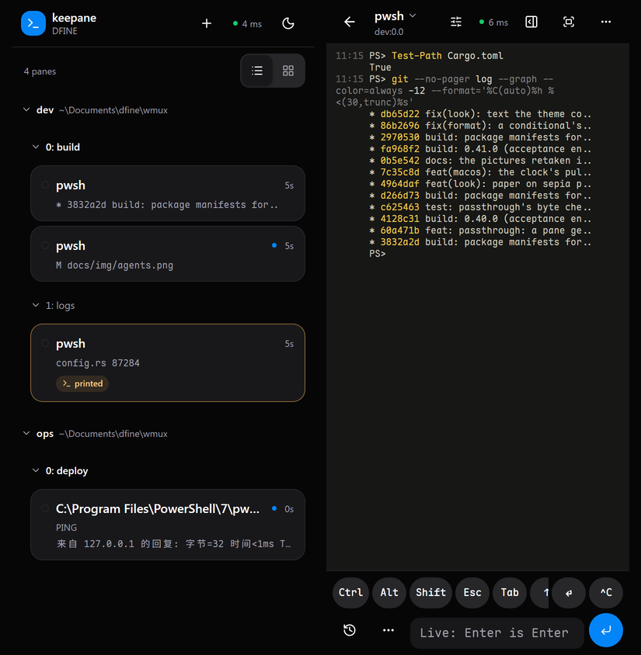This screenshot has height=655, width=641.
Task: Switch to grid view layout
Action: point(288,71)
